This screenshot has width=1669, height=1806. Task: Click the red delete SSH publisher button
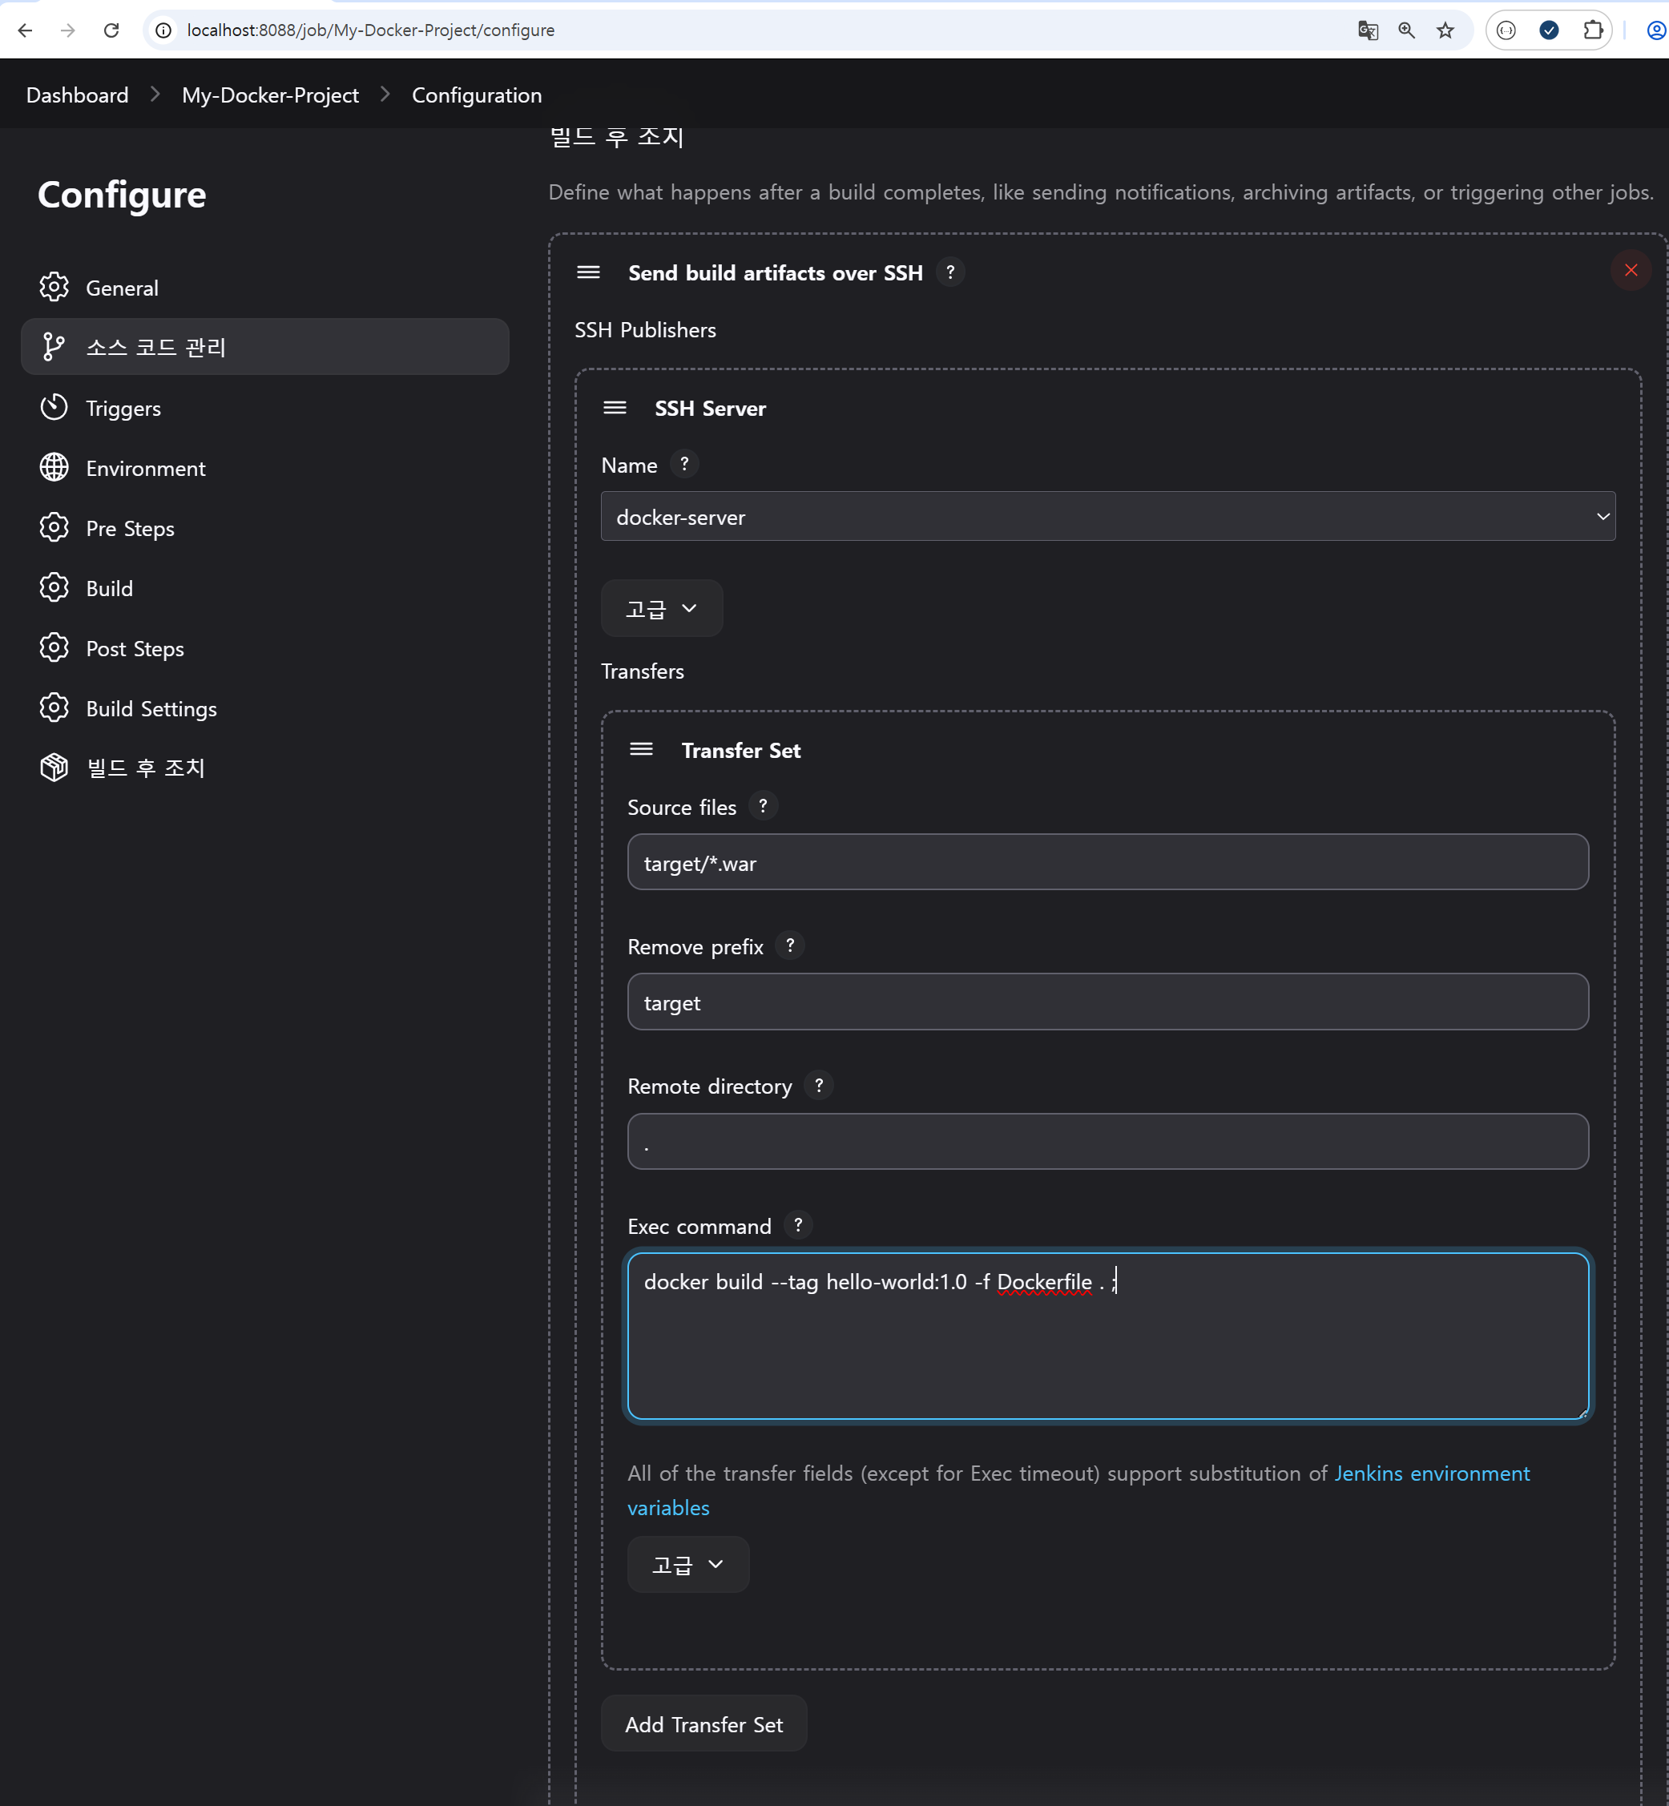(1631, 270)
